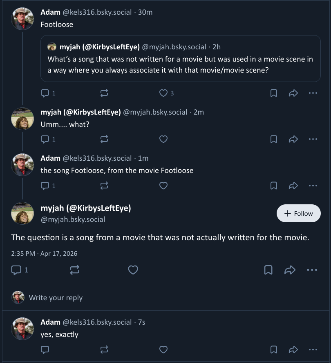Open Adam's avatar on the top post

click(x=22, y=19)
